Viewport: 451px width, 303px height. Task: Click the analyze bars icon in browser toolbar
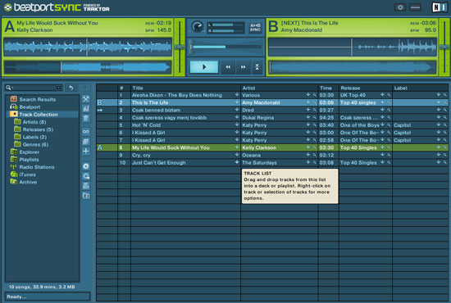pyautogui.click(x=86, y=108)
